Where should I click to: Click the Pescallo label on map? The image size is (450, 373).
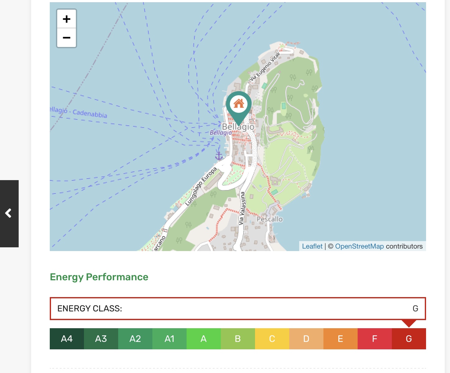(270, 219)
